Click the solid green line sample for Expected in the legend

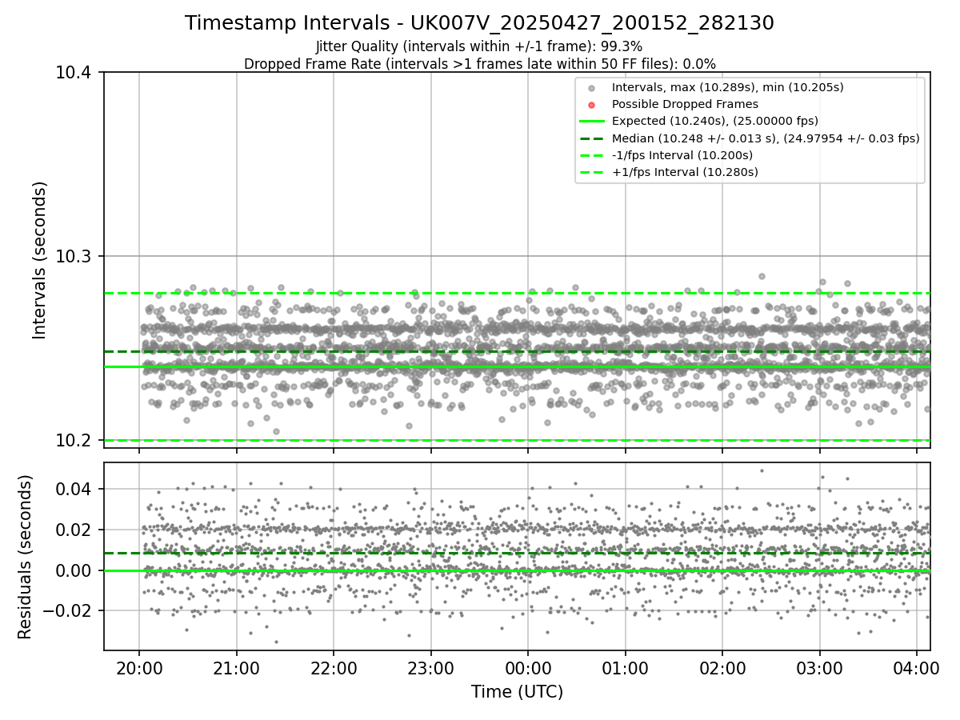[x=591, y=122]
